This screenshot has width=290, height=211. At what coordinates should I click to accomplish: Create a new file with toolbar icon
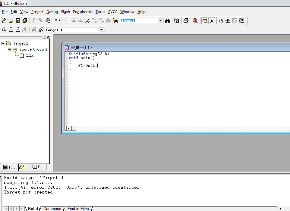(4, 21)
